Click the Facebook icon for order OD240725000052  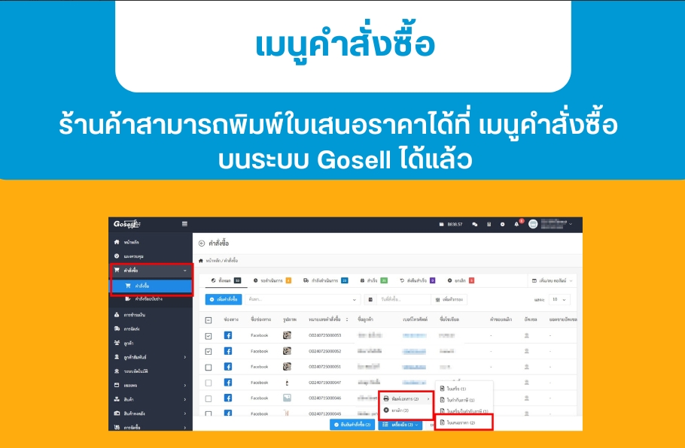[x=228, y=351]
